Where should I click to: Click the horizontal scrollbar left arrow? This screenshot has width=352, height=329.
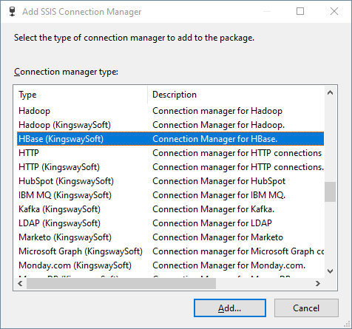point(20,284)
